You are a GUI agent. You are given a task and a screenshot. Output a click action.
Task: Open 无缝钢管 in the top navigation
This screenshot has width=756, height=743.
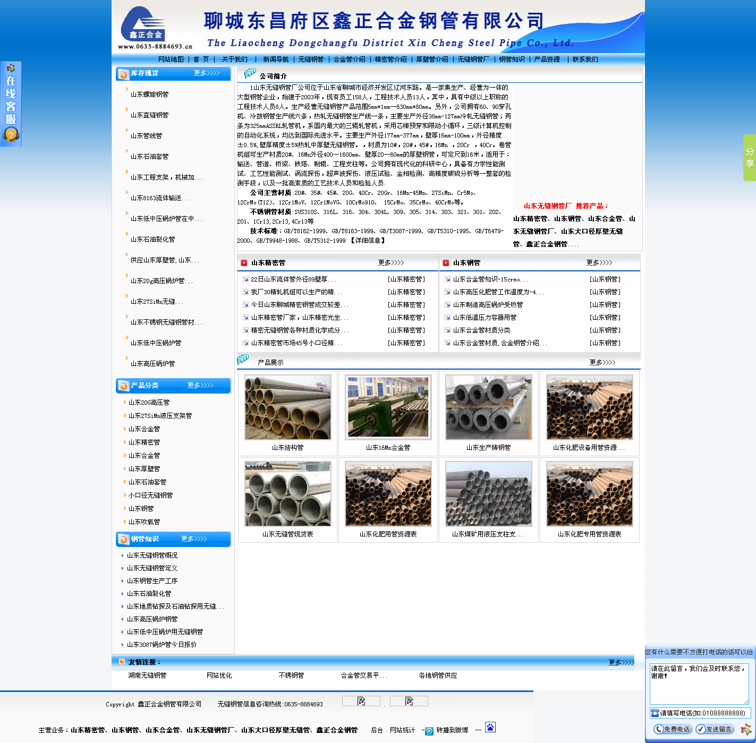311,59
